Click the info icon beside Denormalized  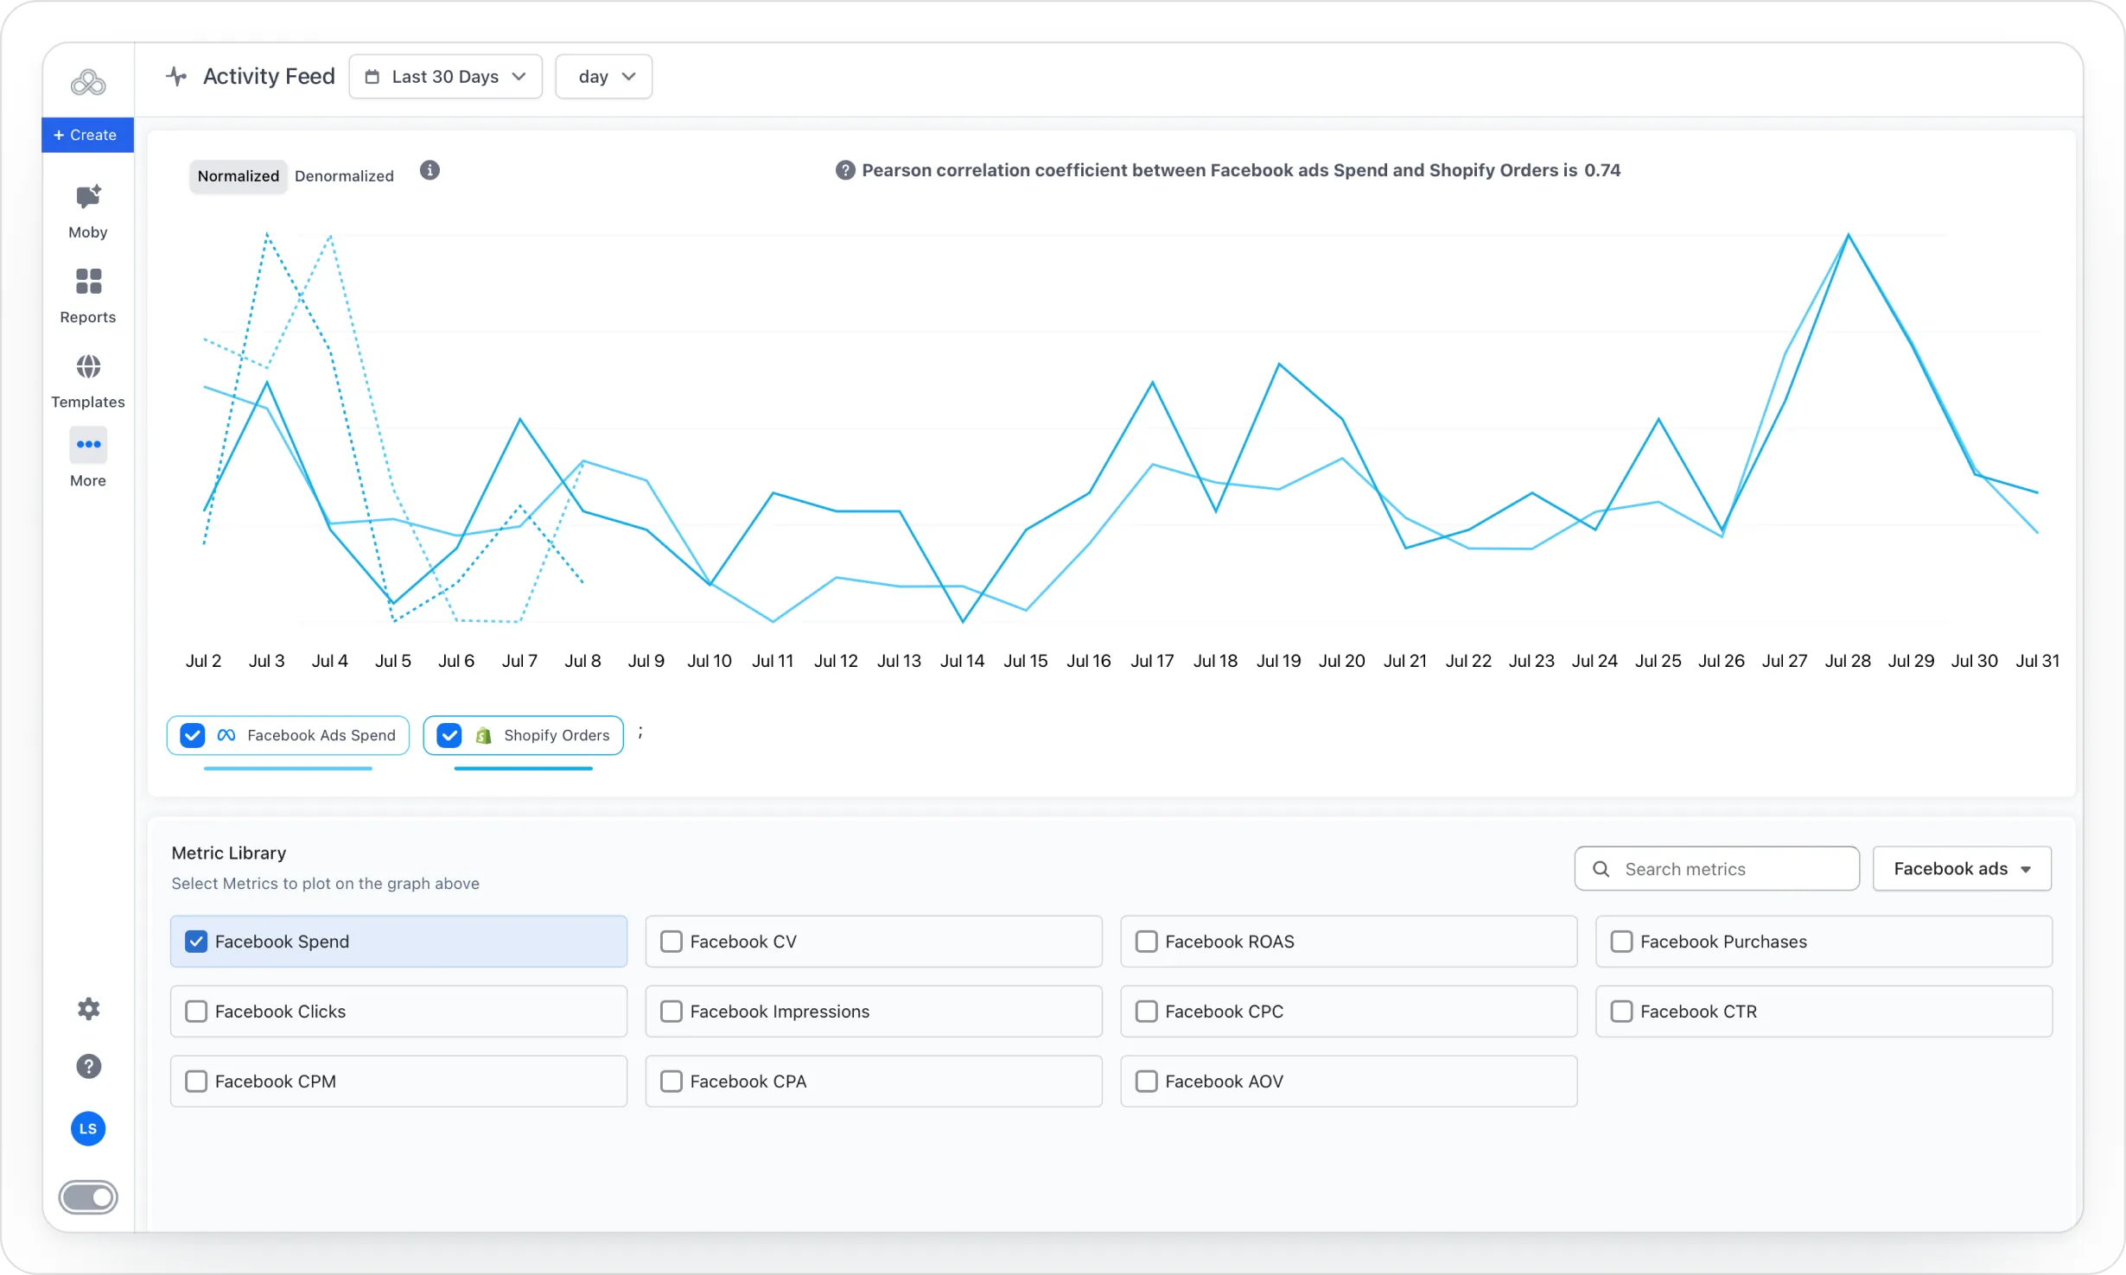pos(430,170)
